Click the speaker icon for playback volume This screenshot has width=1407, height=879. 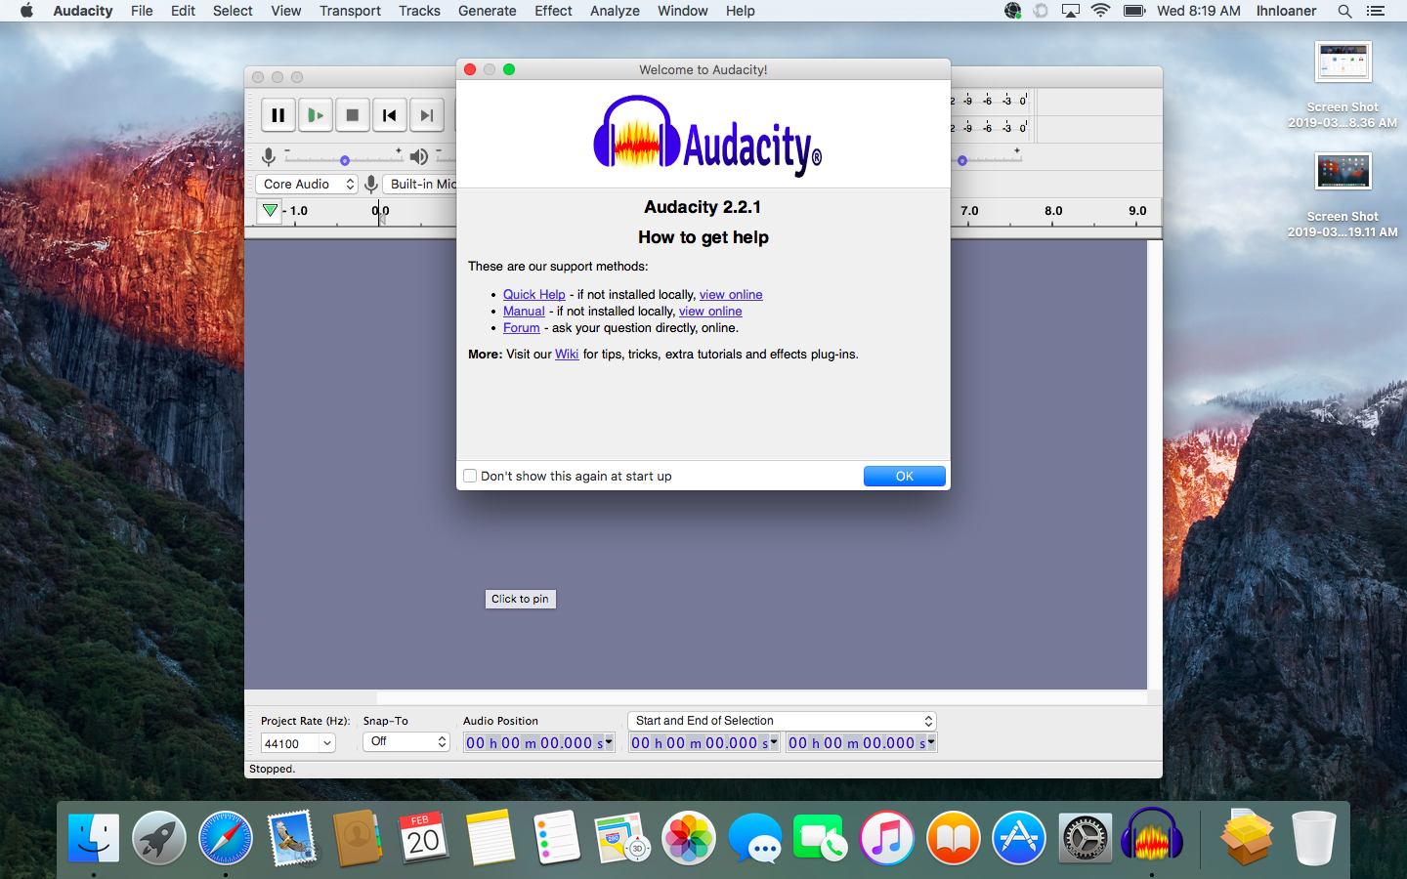tap(419, 156)
